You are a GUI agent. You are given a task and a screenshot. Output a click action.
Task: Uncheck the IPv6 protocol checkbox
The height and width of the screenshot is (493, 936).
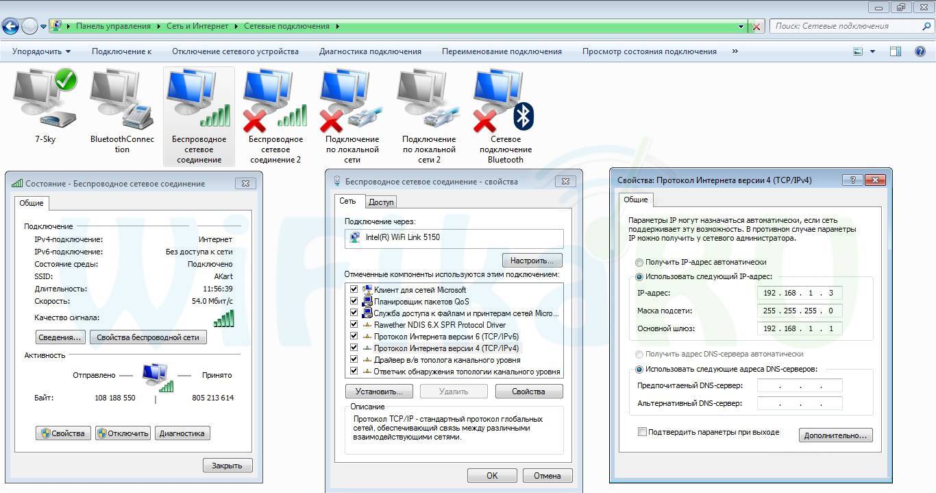pyautogui.click(x=354, y=336)
